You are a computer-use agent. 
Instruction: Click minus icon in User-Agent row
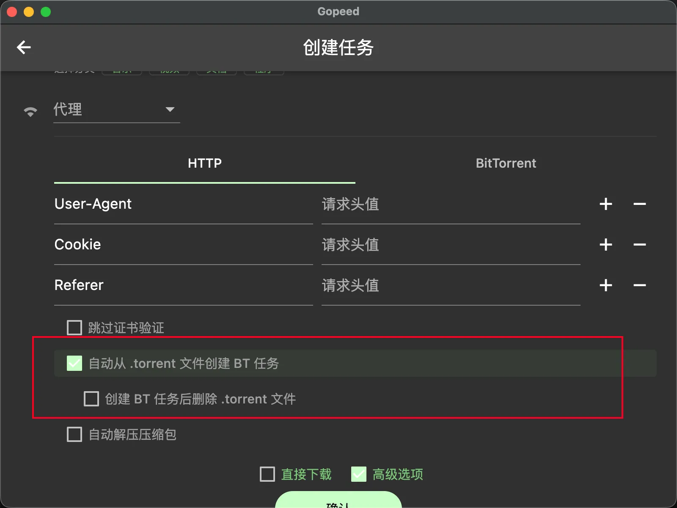click(x=639, y=204)
